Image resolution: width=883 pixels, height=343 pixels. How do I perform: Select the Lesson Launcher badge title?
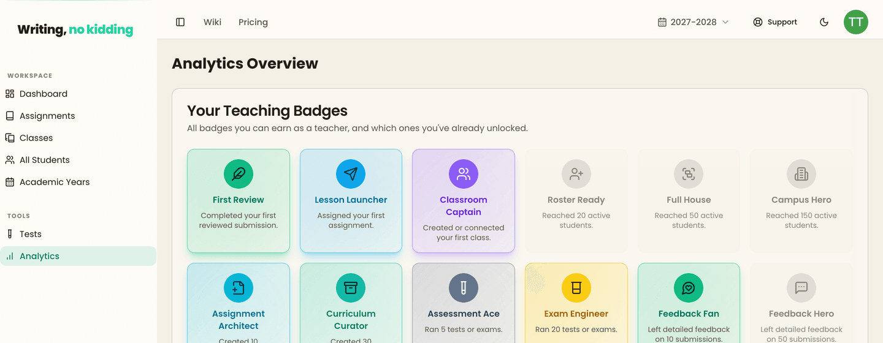[x=351, y=200]
